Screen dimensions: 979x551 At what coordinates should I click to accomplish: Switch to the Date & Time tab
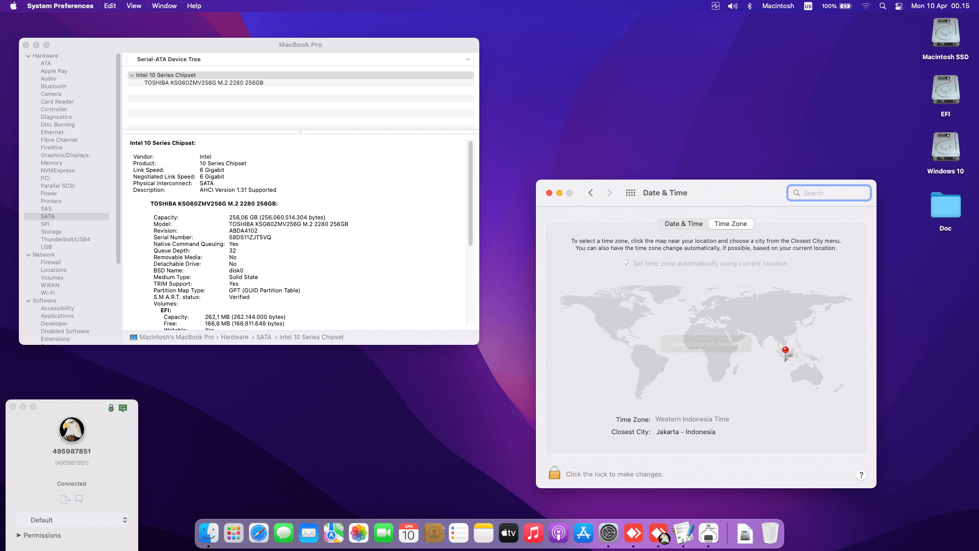coord(683,224)
